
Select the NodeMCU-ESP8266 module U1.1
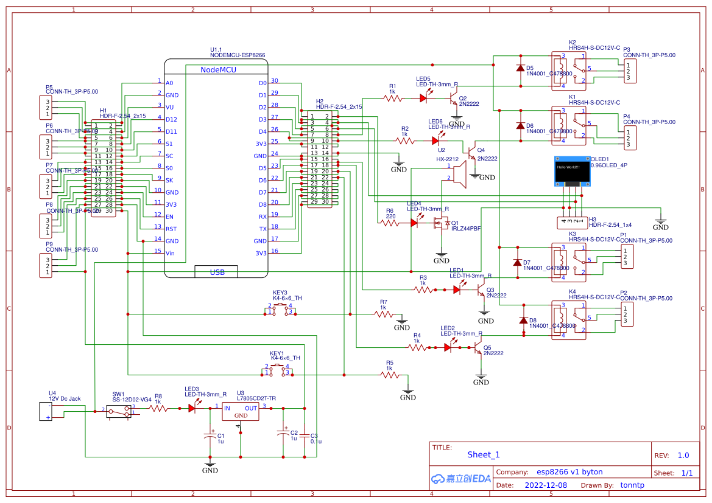click(x=220, y=170)
